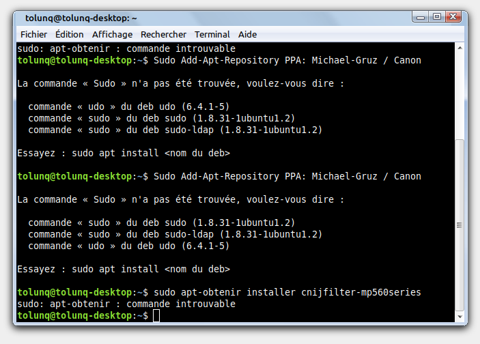Viewport: 480px width, 344px height.
Task: Close the terminal window
Action: 453,17
